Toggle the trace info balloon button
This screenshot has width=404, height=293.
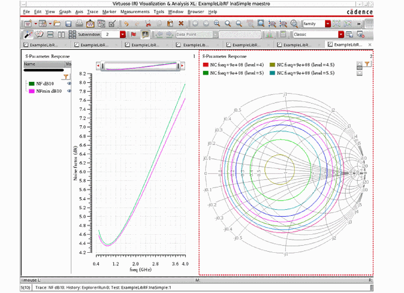[x=145, y=35]
